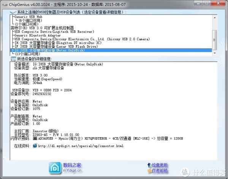Image resolution: width=228 pixels, height=179 pixels.
Task: Click the device list scrollbar down arrow
Action: (215, 53)
